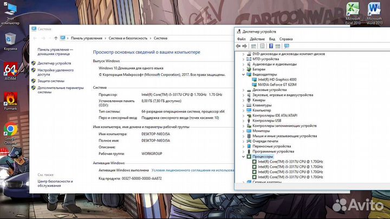This screenshot has width=390, height=219.
Task: Click 'Панель управления' breadcrumb
Action: pos(87,38)
